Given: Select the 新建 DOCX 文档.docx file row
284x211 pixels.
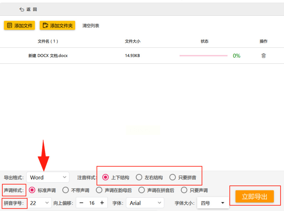Looking at the screenshot, I should click(x=142, y=56).
